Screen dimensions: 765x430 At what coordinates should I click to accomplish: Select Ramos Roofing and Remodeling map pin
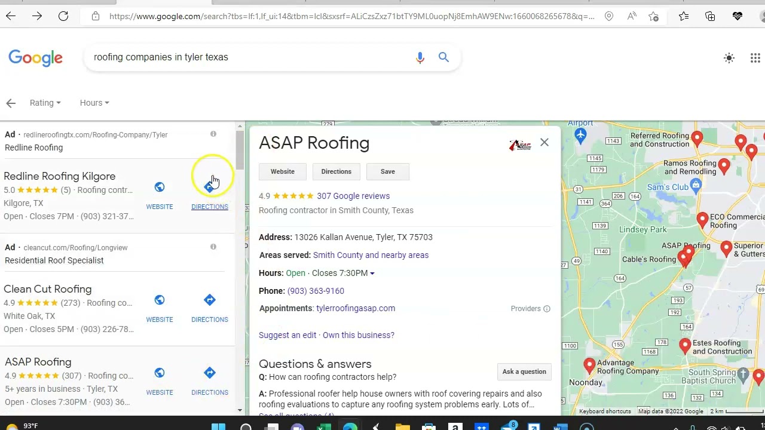(x=724, y=165)
